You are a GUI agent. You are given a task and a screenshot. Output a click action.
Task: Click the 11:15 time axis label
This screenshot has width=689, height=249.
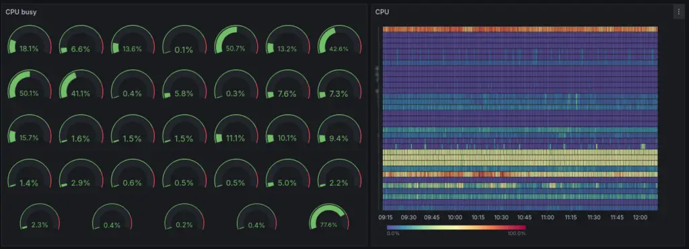(571, 217)
